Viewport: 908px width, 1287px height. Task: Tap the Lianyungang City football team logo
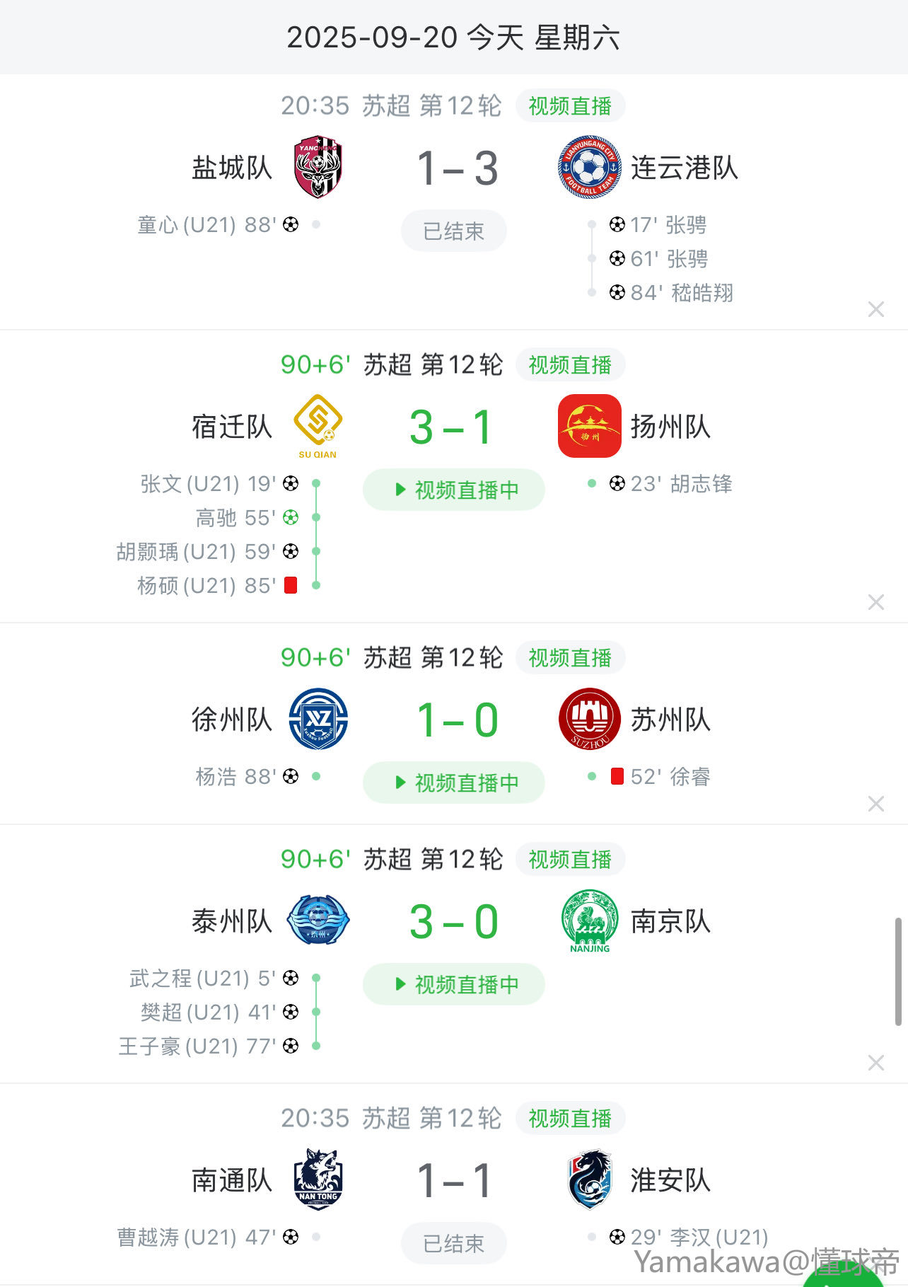589,168
